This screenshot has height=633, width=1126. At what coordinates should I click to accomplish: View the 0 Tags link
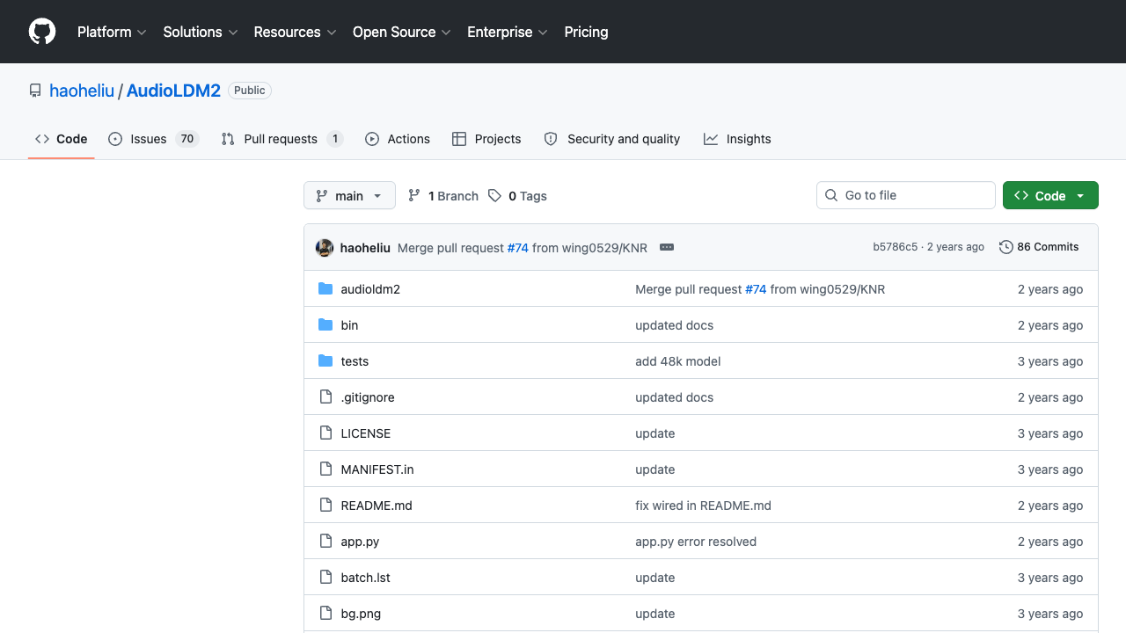pos(518,196)
